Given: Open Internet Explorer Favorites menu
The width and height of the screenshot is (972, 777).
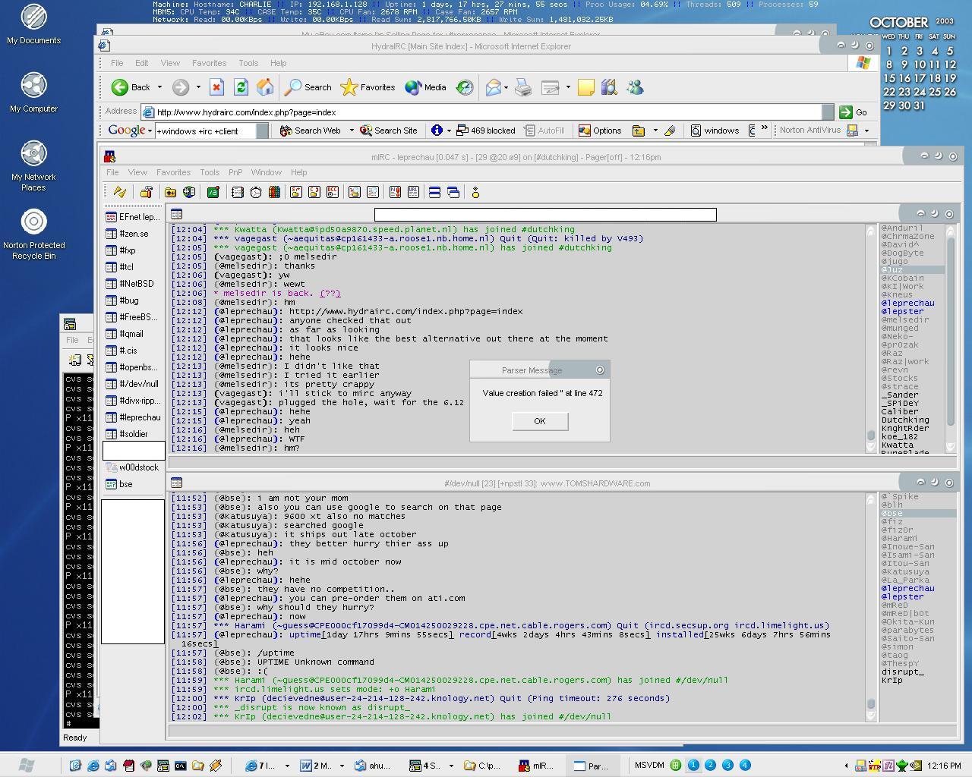Looking at the screenshot, I should coord(209,63).
